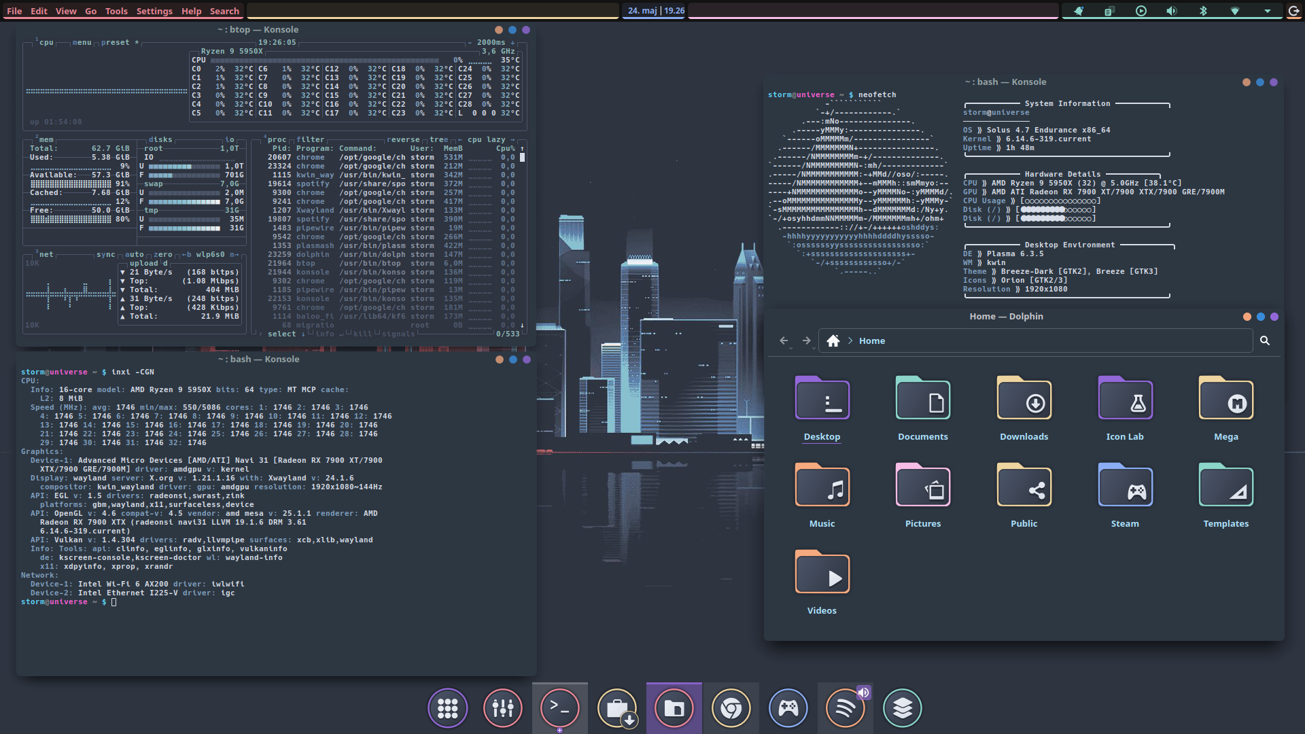Expand the hidden system tray icons arrow
1305x734 pixels.
(1267, 11)
